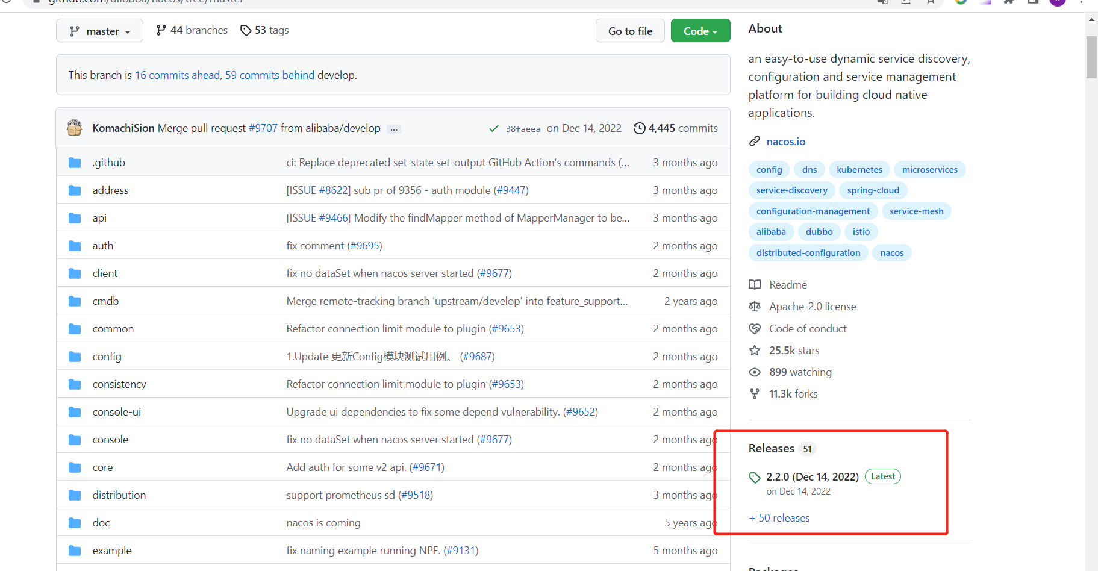The width and height of the screenshot is (1098, 571).
Task: Select the configuration-management topic tag
Action: click(813, 211)
